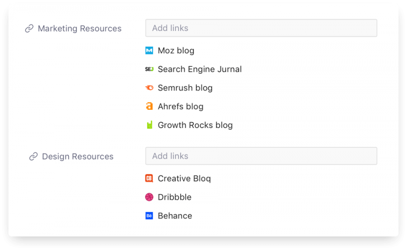This screenshot has width=407, height=250.
Task: Click the Search Engine Journal SEJ icon
Action: click(149, 69)
